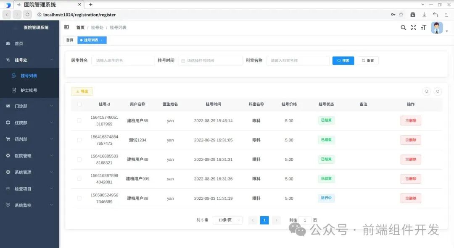
Task: Click the 挂号处 sidebar icon
Action: [8, 60]
